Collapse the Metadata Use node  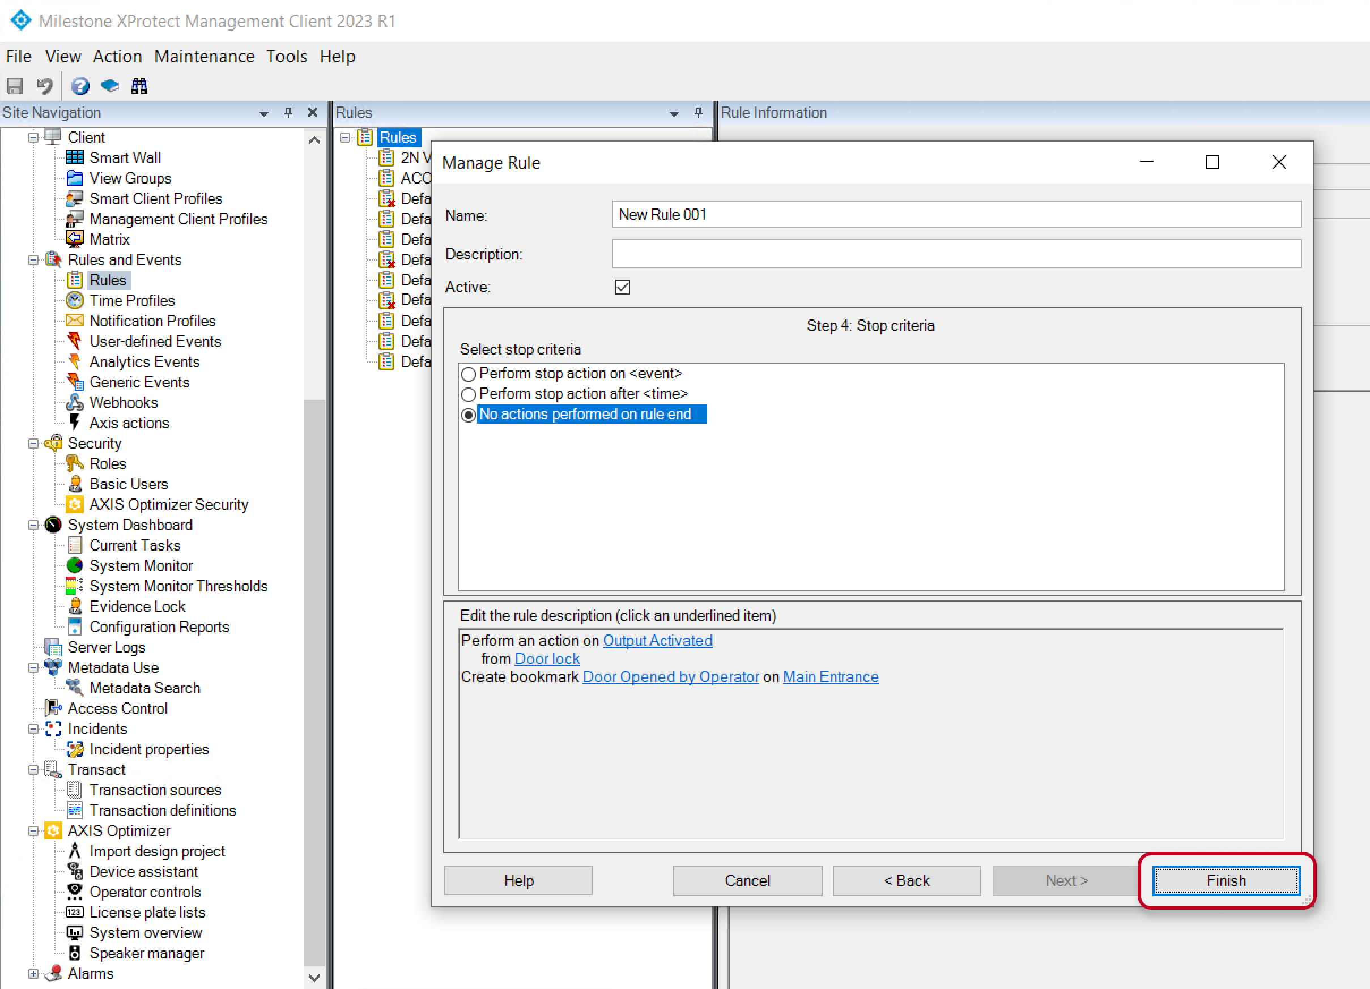coord(33,668)
